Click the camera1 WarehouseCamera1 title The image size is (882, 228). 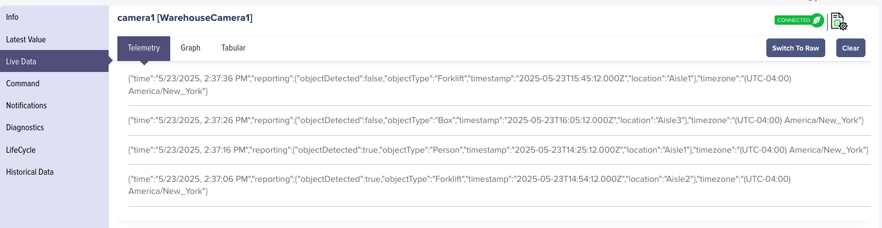[185, 18]
